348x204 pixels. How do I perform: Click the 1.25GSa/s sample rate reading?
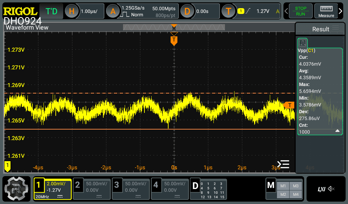coord(133,8)
